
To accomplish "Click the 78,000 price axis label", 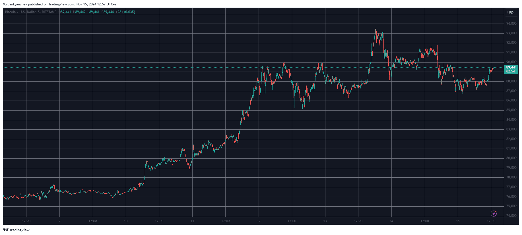I will (x=511, y=177).
